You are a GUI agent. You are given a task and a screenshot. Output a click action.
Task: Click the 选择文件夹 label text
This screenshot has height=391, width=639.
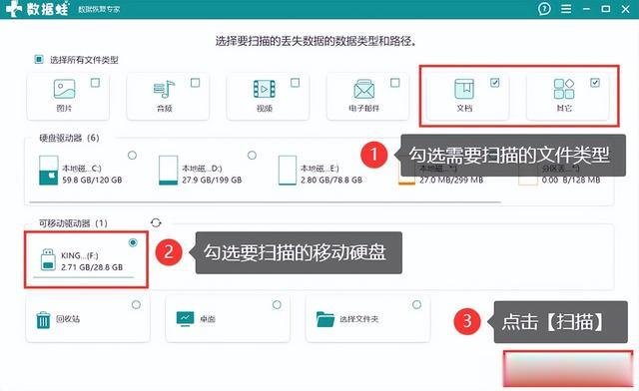click(359, 319)
